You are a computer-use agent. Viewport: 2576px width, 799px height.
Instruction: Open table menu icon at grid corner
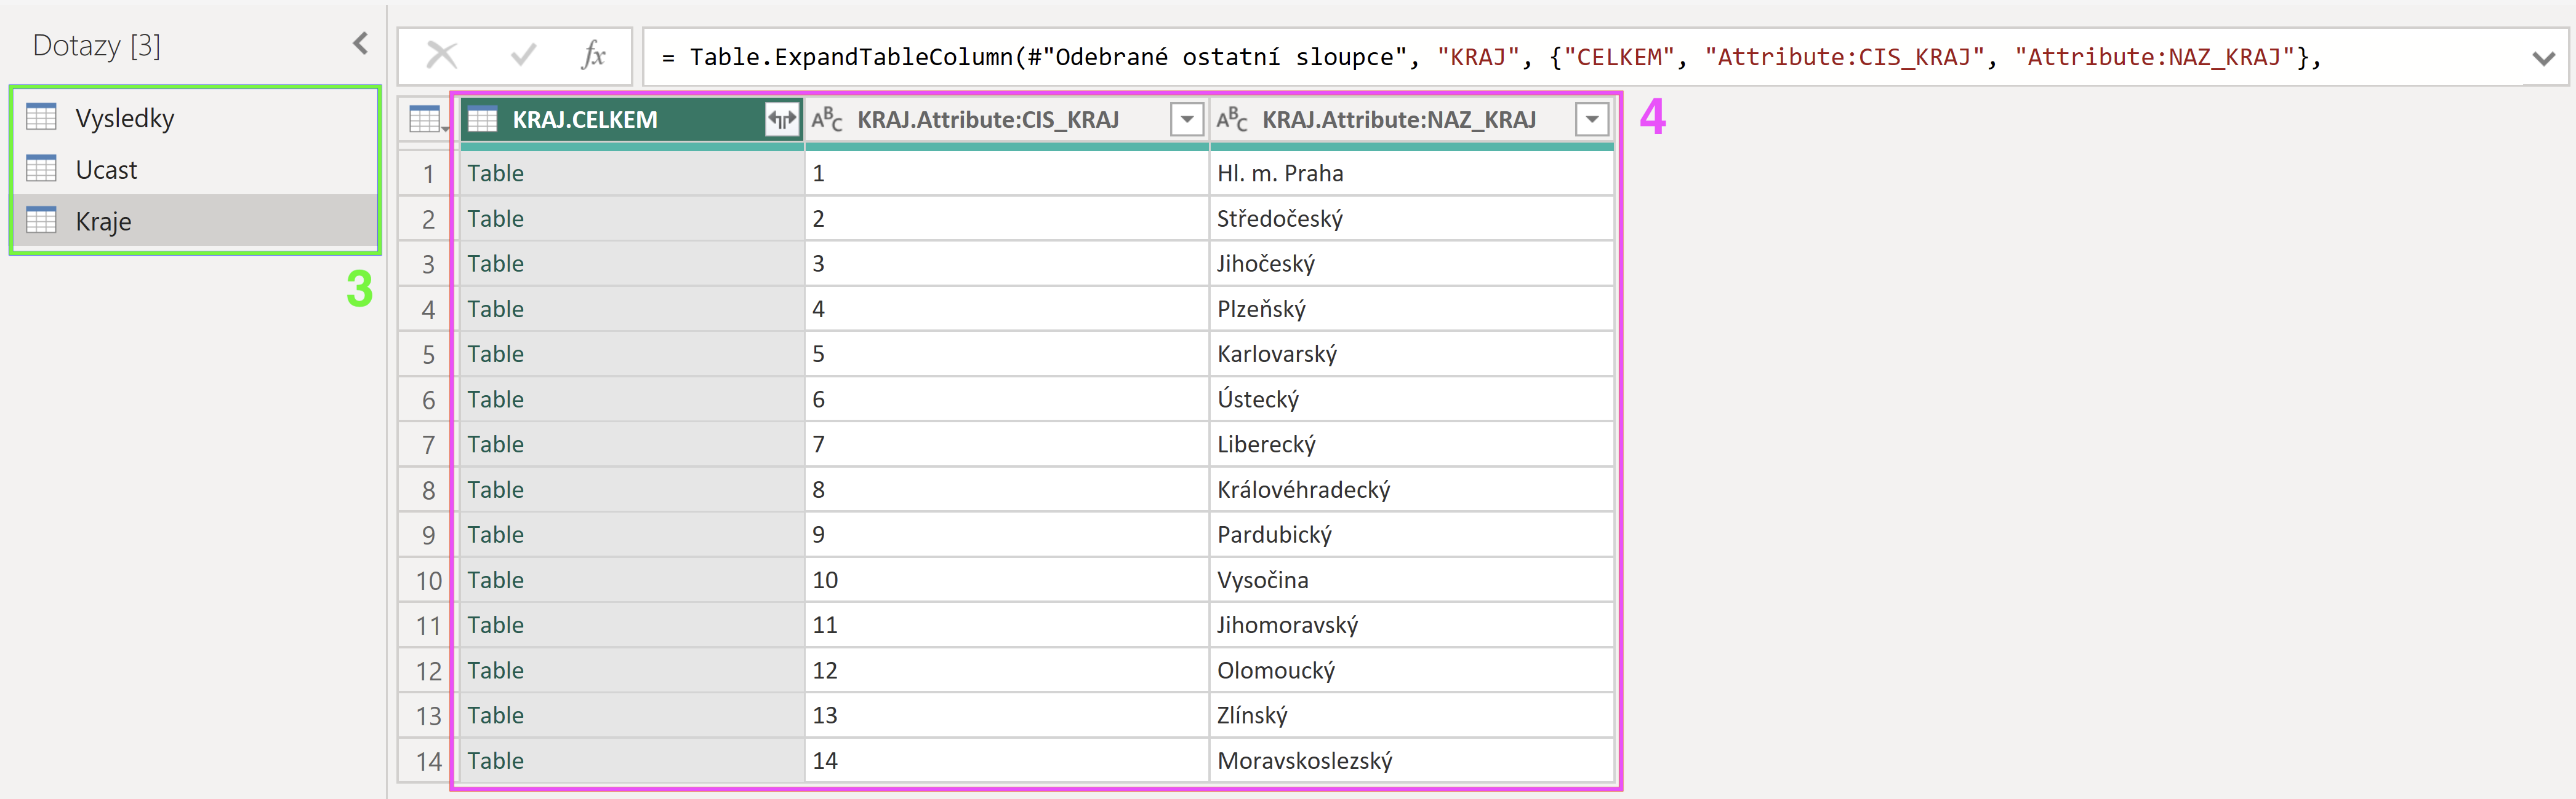coord(427,120)
